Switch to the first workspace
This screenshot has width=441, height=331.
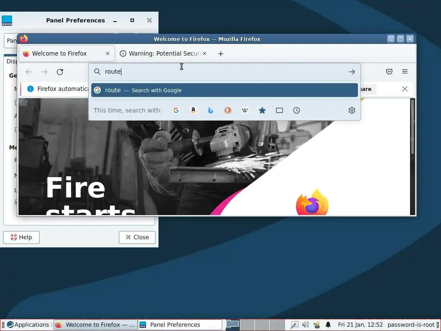pyautogui.click(x=233, y=325)
